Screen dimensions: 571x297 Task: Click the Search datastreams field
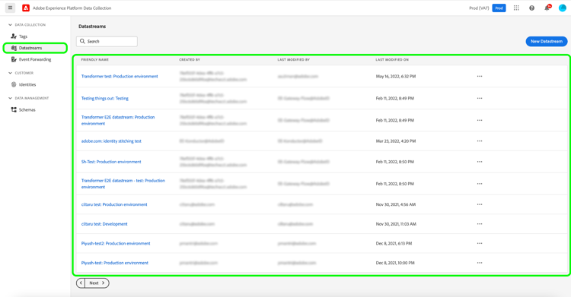click(107, 42)
